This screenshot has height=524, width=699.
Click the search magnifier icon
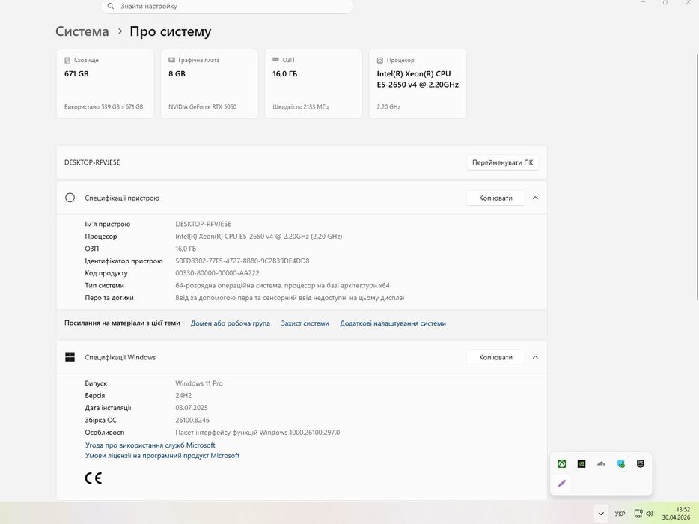click(x=111, y=6)
